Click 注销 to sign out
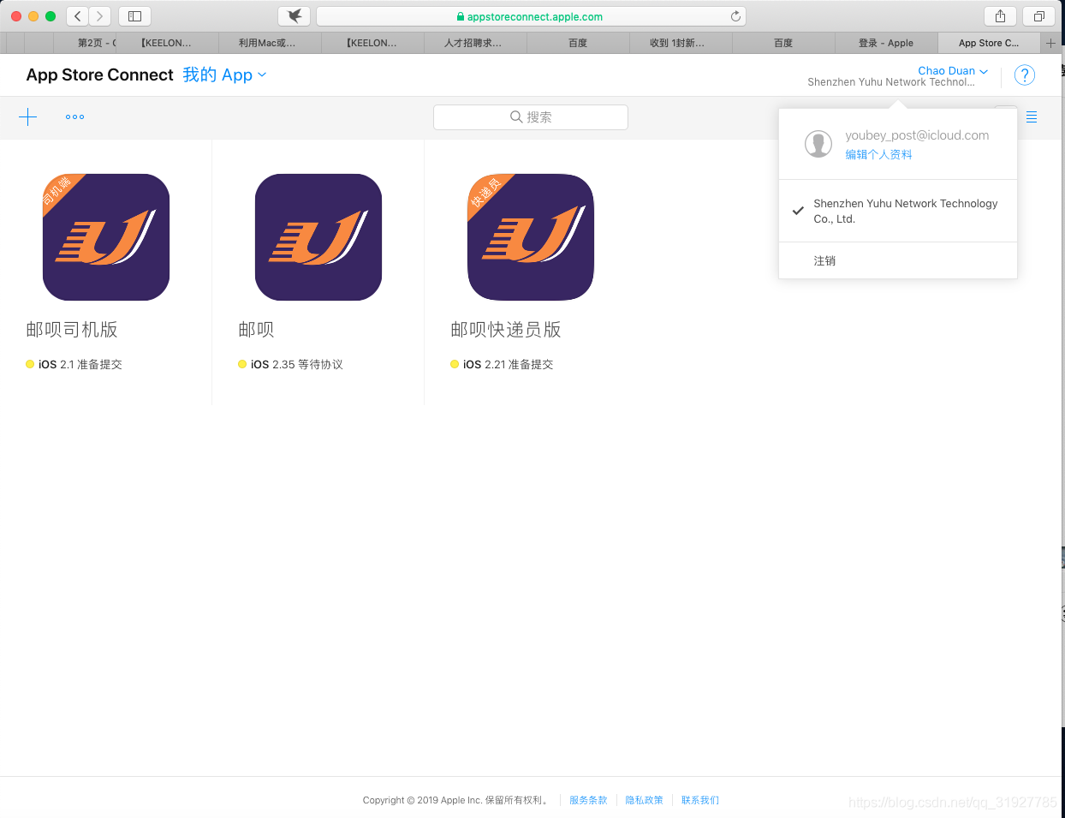Viewport: 1065px width, 818px height. coord(824,261)
